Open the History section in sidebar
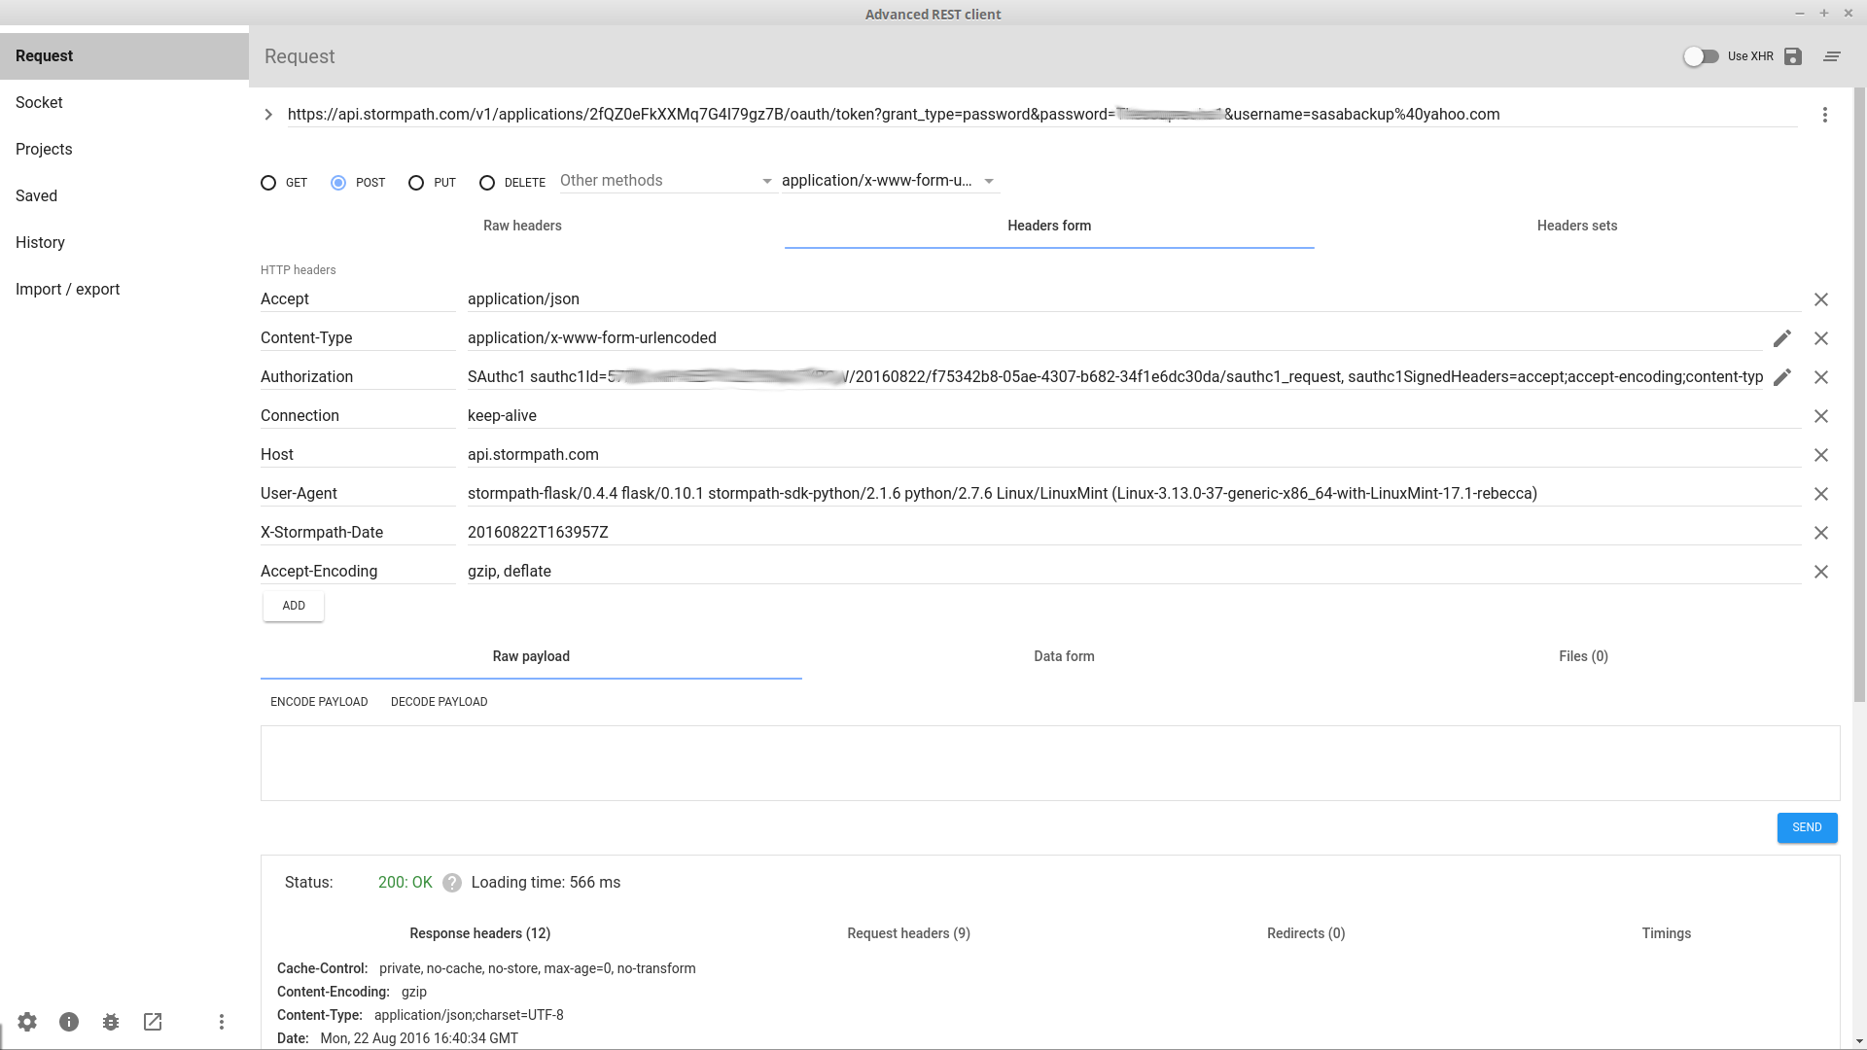Image resolution: width=1867 pixels, height=1050 pixels. click(x=124, y=243)
